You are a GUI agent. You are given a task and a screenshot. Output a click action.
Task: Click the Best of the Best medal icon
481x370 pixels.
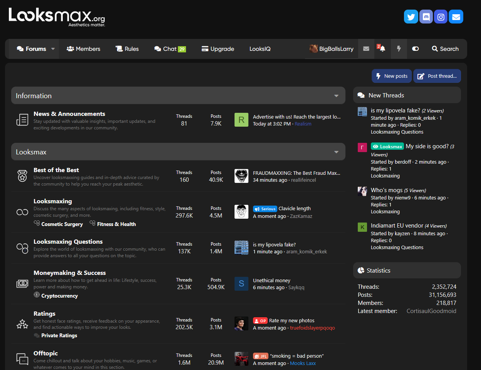[22, 176]
